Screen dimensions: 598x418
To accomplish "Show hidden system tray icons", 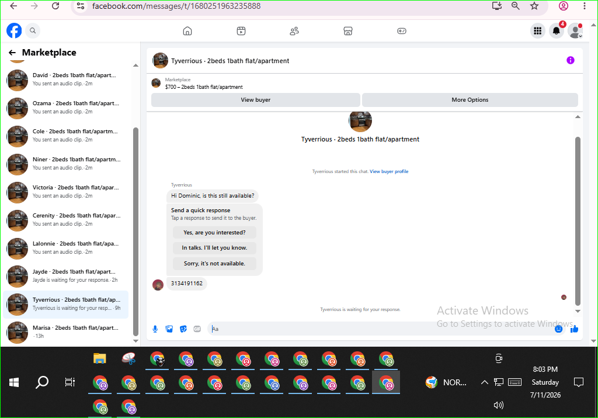I will (484, 382).
